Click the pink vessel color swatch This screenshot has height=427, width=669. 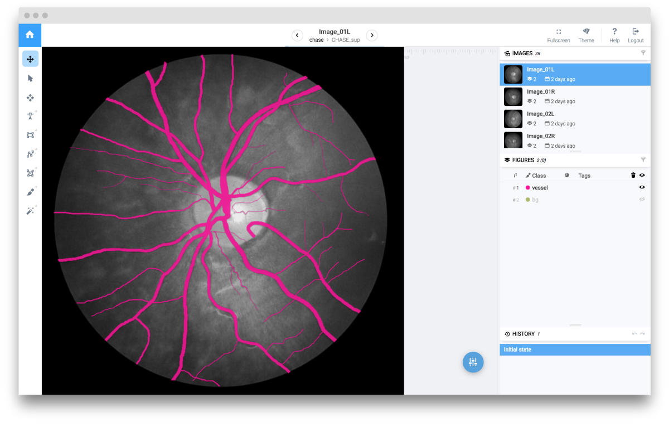point(528,188)
